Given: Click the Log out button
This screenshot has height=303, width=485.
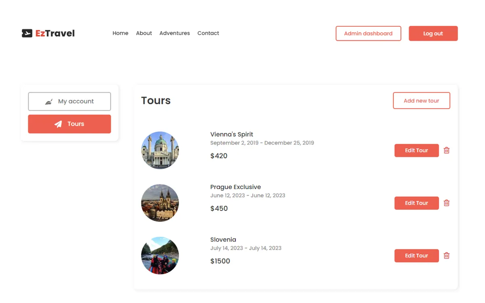Looking at the screenshot, I should 433,34.
